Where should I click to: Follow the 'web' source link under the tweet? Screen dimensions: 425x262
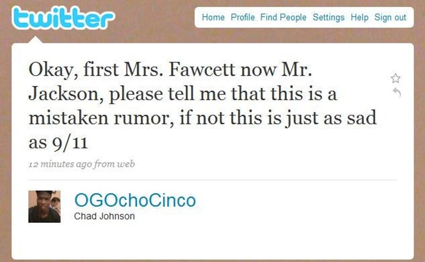pyautogui.click(x=126, y=164)
